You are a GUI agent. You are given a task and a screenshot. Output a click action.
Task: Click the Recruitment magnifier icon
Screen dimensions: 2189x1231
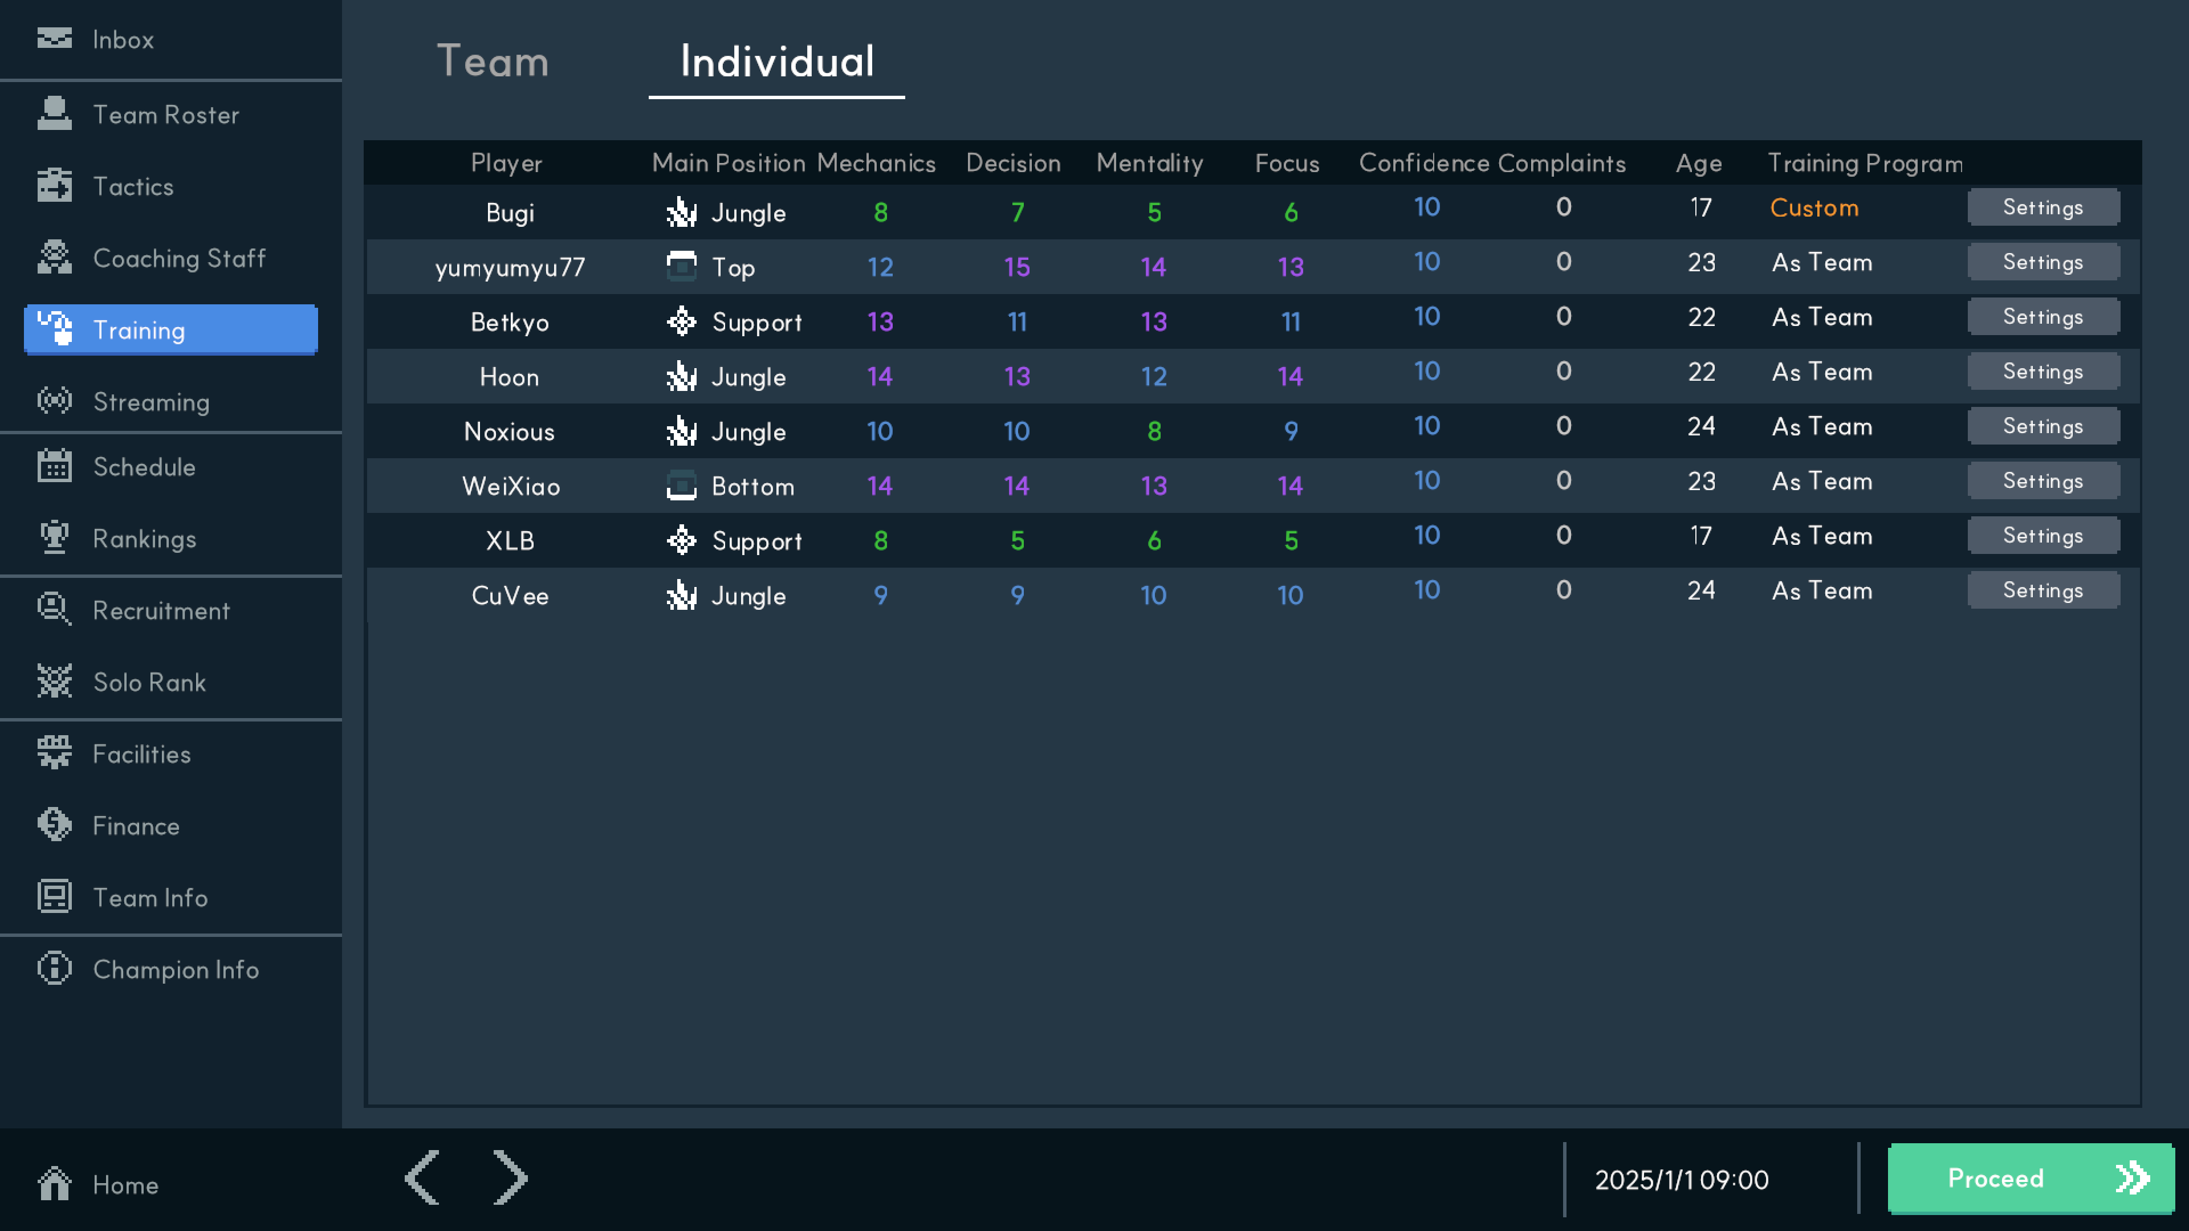54,609
